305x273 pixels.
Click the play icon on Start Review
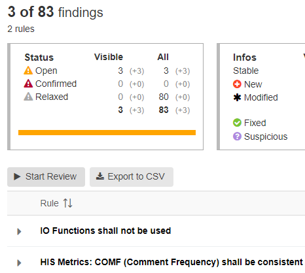tap(17, 176)
